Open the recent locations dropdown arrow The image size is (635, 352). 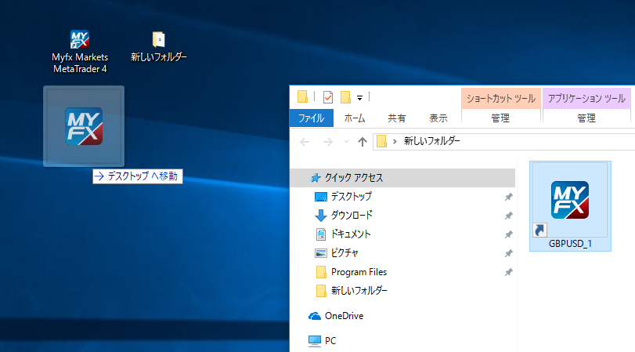[346, 142]
